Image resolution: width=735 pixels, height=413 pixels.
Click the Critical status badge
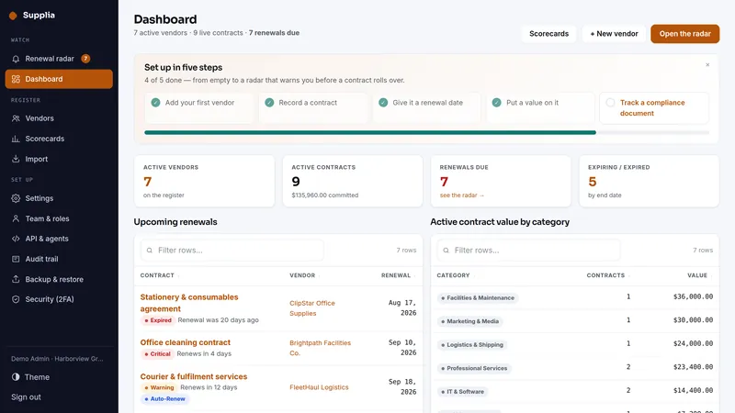click(157, 354)
